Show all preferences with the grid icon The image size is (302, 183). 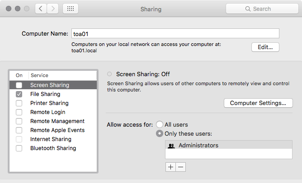coord(71,9)
